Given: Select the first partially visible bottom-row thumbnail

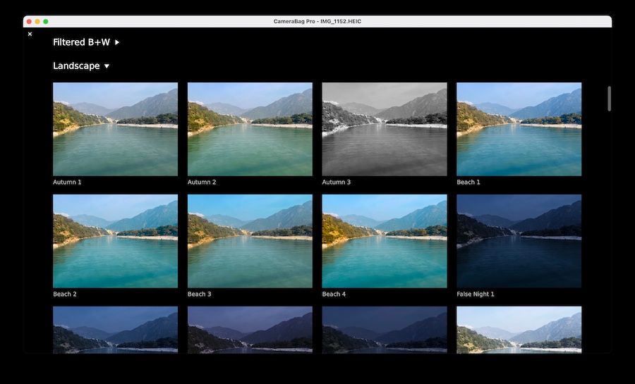Looking at the screenshot, I should tap(115, 330).
